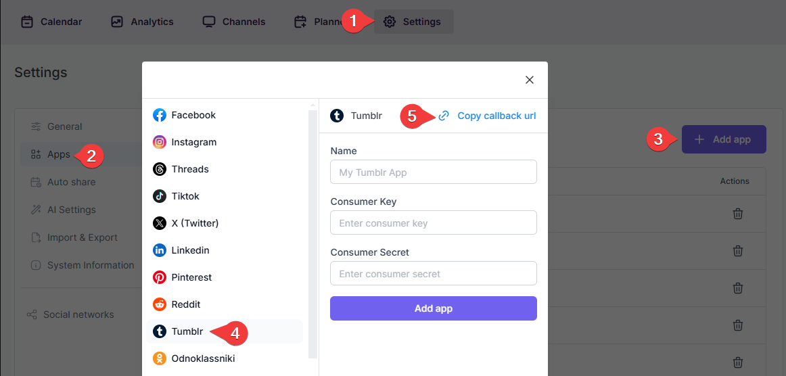Click the Planner calendar-plus icon

click(x=300, y=22)
